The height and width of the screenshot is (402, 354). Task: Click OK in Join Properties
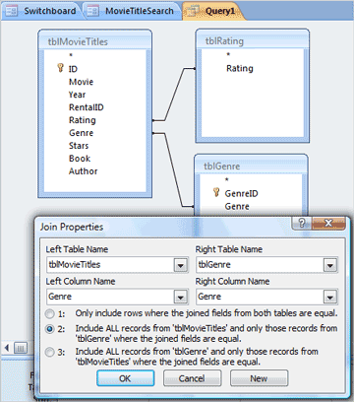126,378
